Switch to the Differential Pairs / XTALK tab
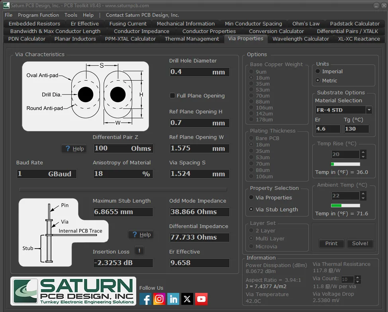The image size is (388, 312). (x=347, y=31)
